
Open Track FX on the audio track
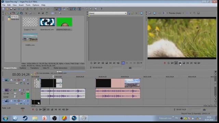[14, 90]
